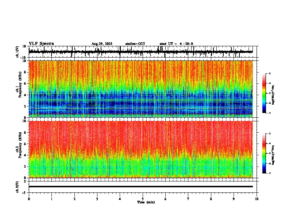Click the "5" tick on the time axis
Image resolution: width=289 pixels, height=223 pixels.
(x=143, y=199)
